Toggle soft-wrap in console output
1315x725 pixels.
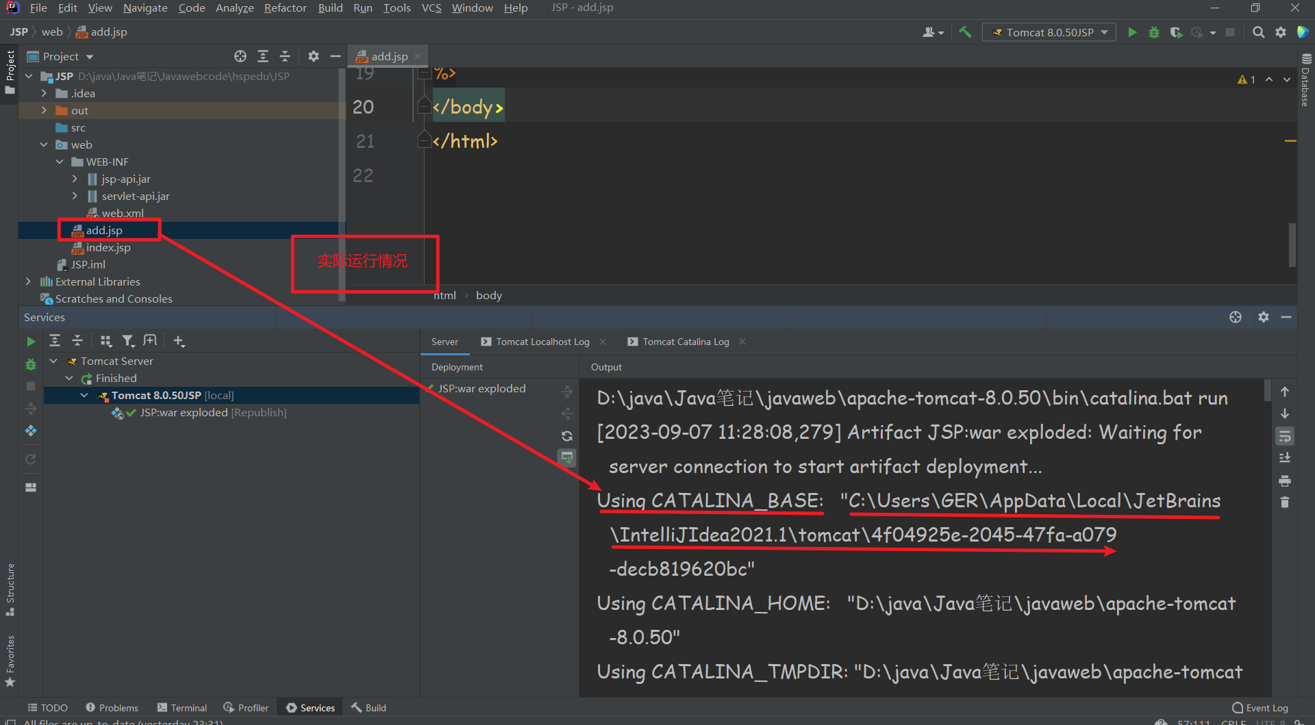pos(1285,436)
